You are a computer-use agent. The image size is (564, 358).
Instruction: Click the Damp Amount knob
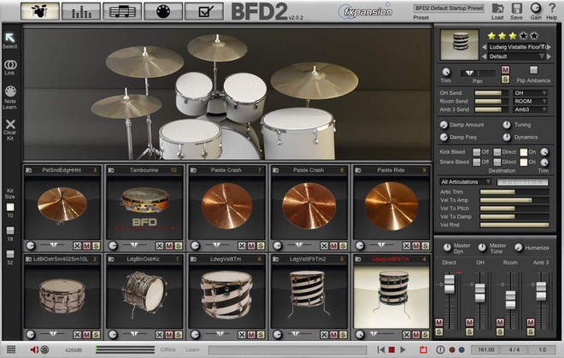point(444,125)
